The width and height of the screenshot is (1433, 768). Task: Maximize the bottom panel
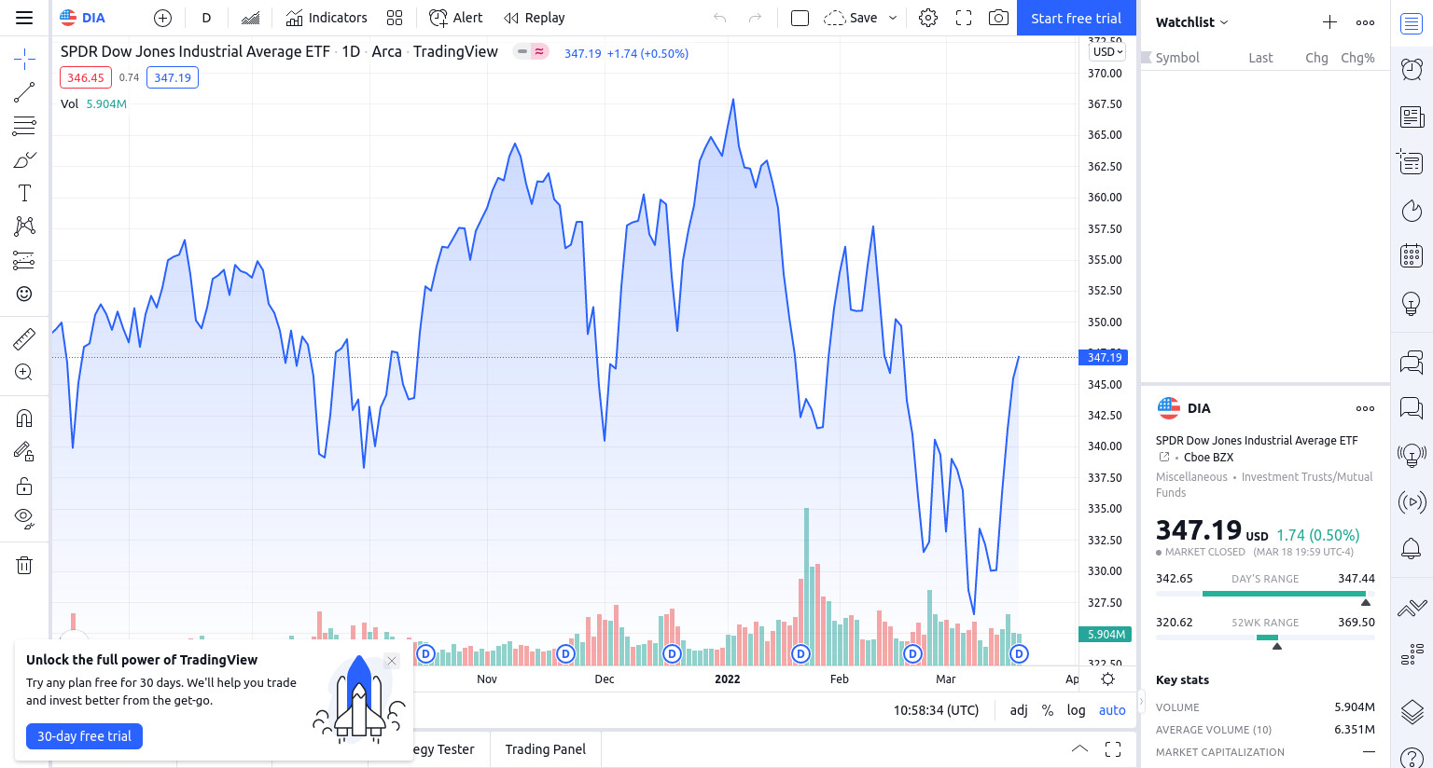(x=1113, y=749)
